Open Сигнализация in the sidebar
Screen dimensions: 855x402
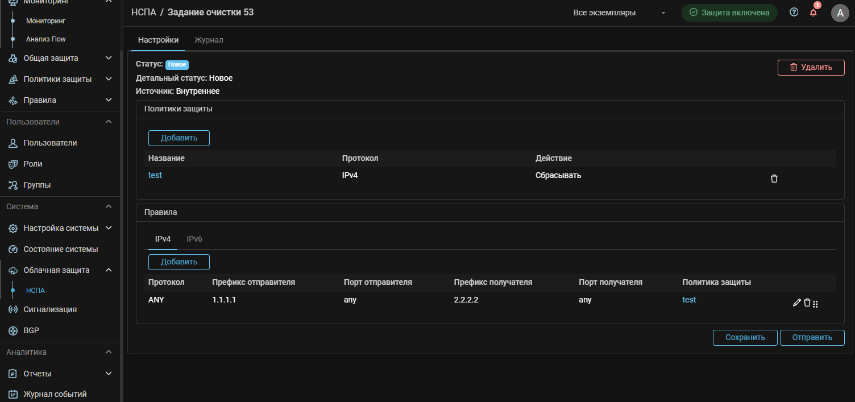point(50,309)
